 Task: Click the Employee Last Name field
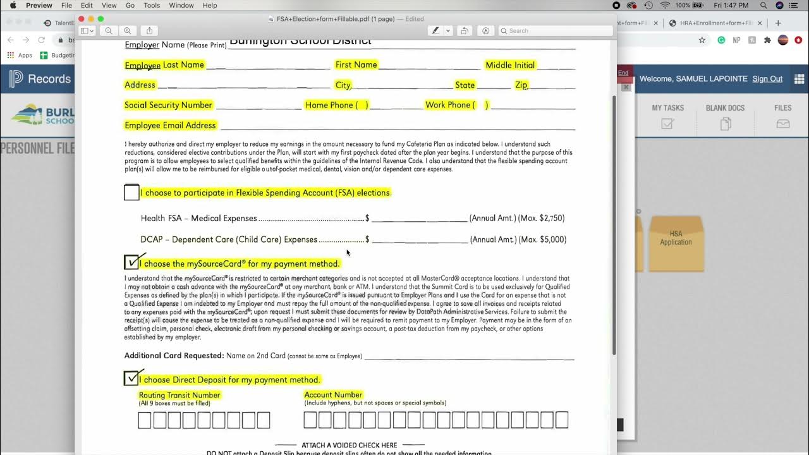[x=268, y=64]
